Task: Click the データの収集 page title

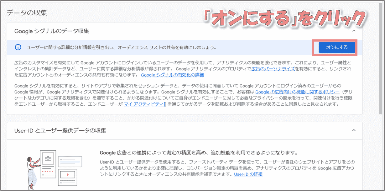Action: (27, 13)
